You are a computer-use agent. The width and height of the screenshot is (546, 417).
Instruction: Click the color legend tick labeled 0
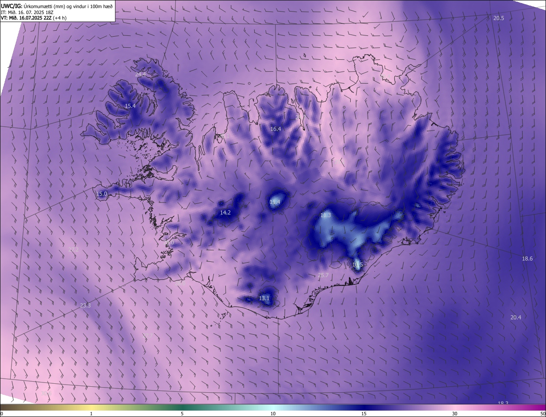[x=2, y=414]
